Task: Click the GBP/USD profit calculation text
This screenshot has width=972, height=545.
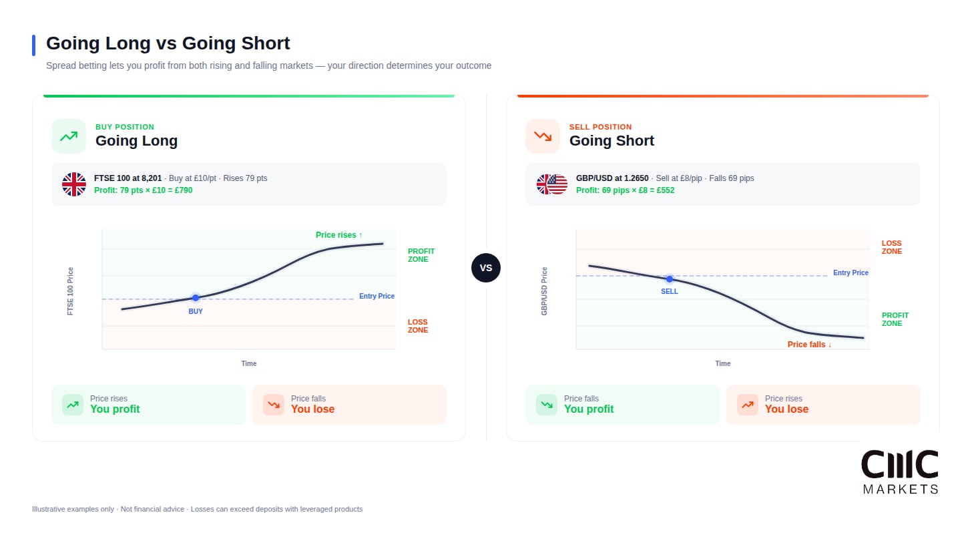Action: tap(626, 190)
